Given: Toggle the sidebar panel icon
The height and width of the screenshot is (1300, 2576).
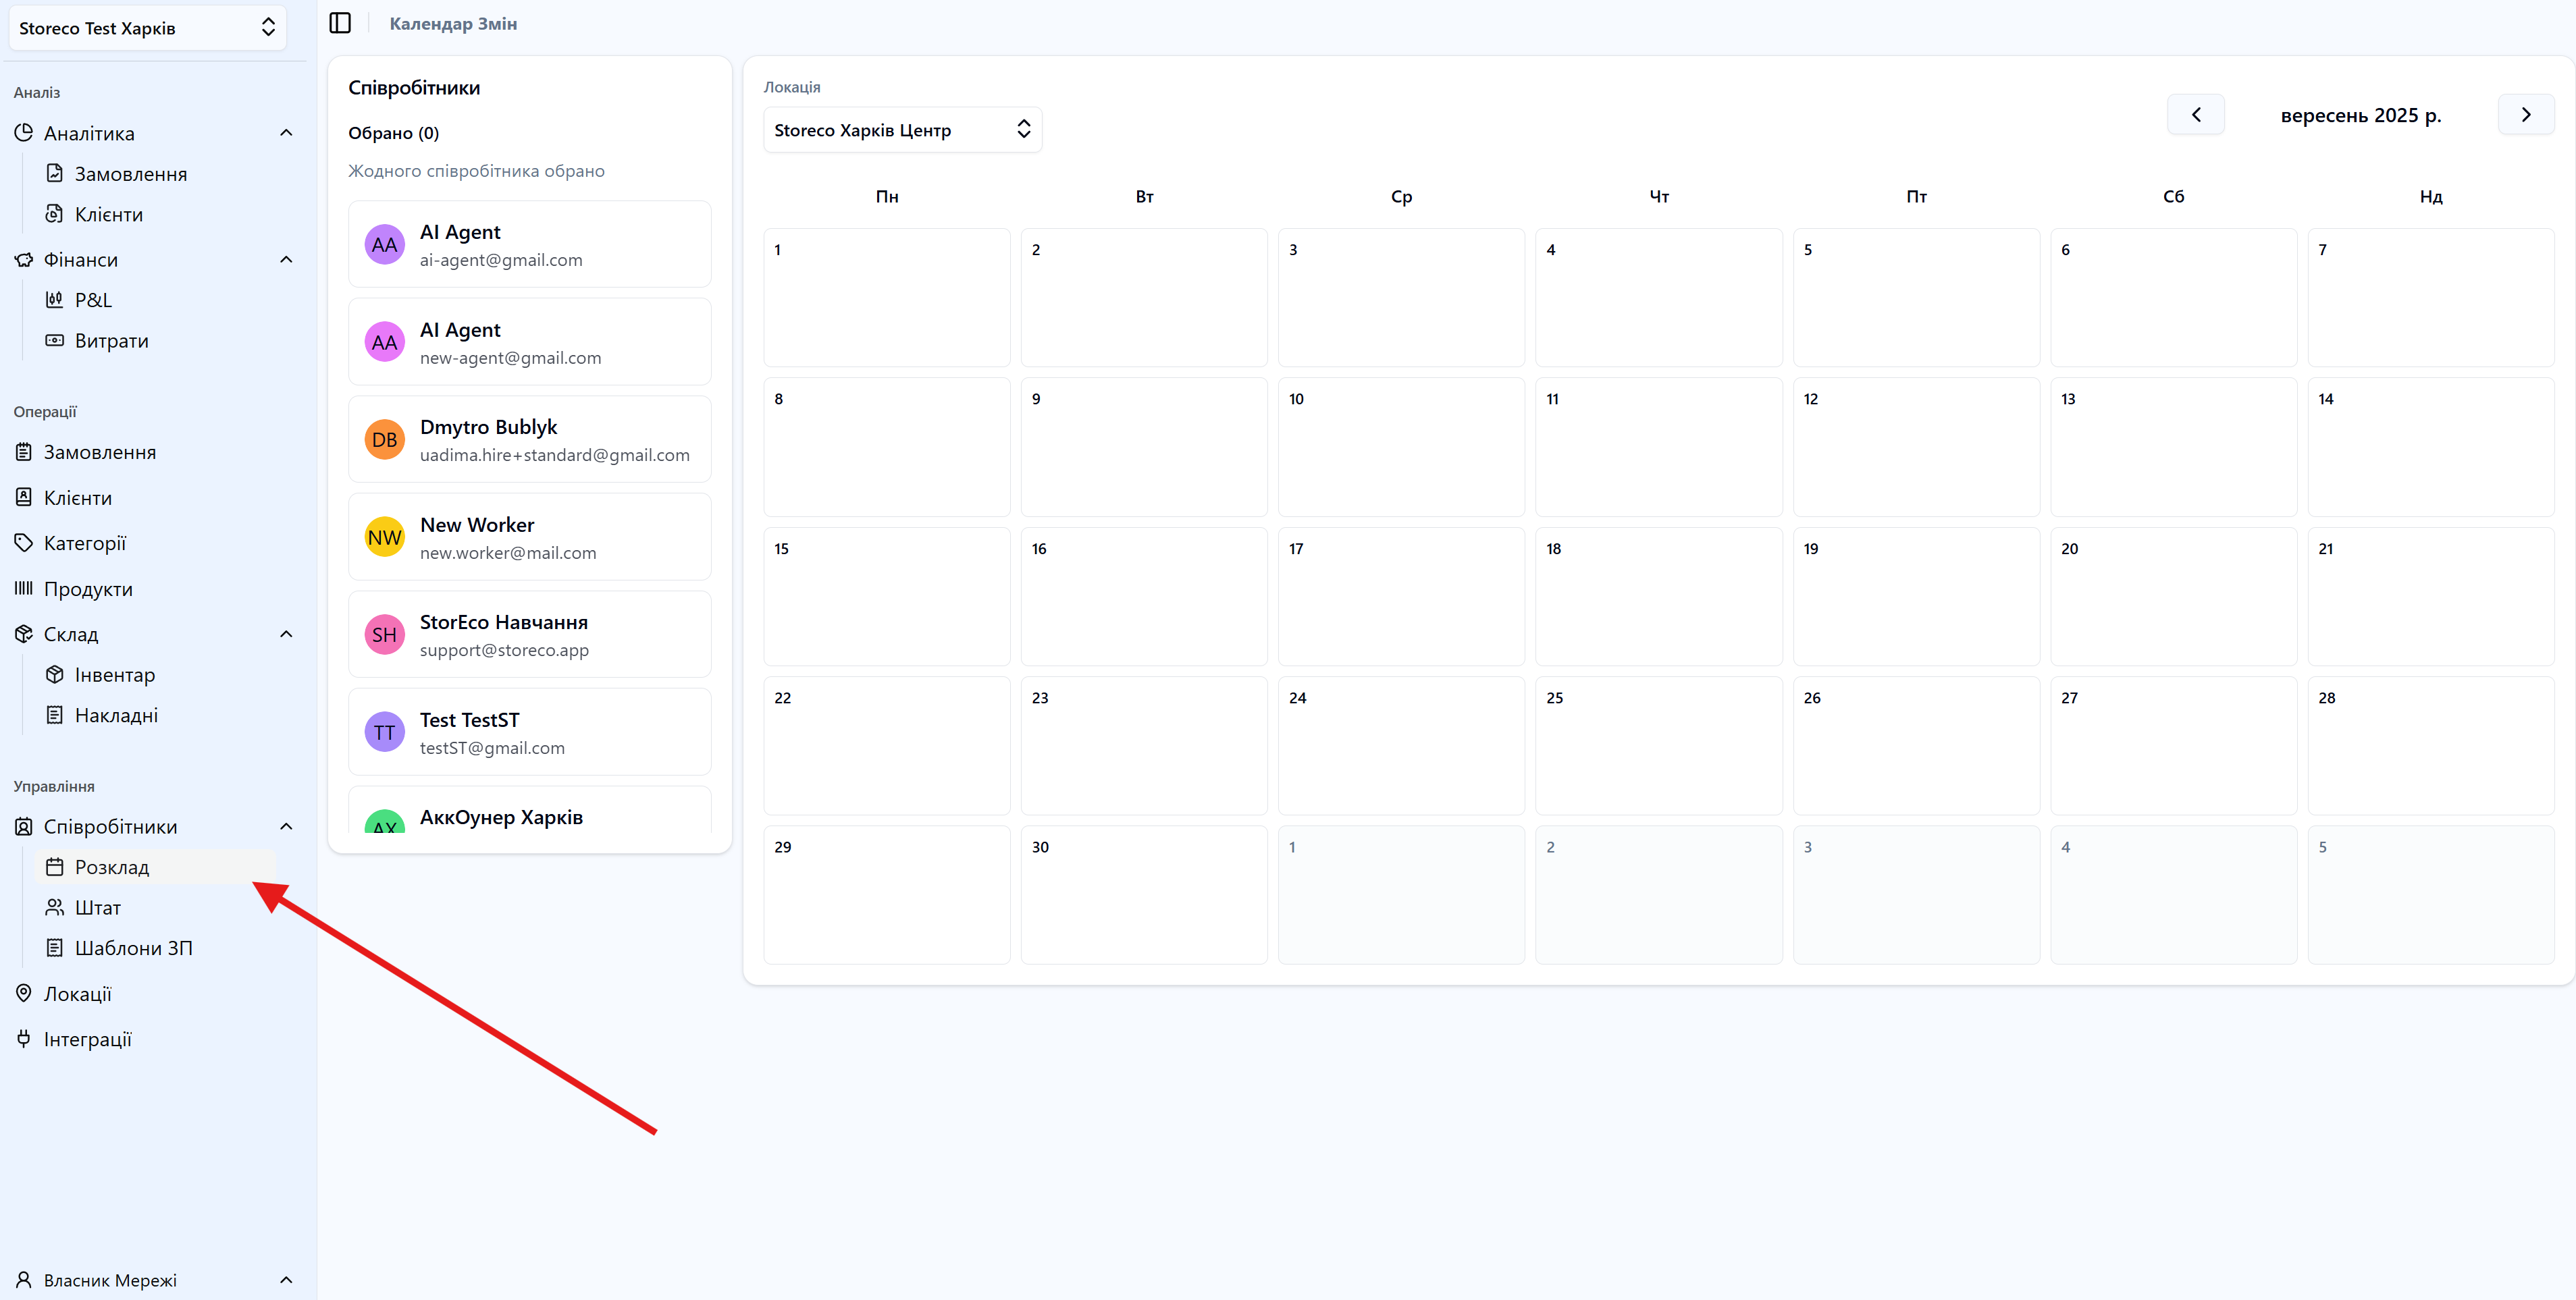Looking at the screenshot, I should click(x=340, y=23).
